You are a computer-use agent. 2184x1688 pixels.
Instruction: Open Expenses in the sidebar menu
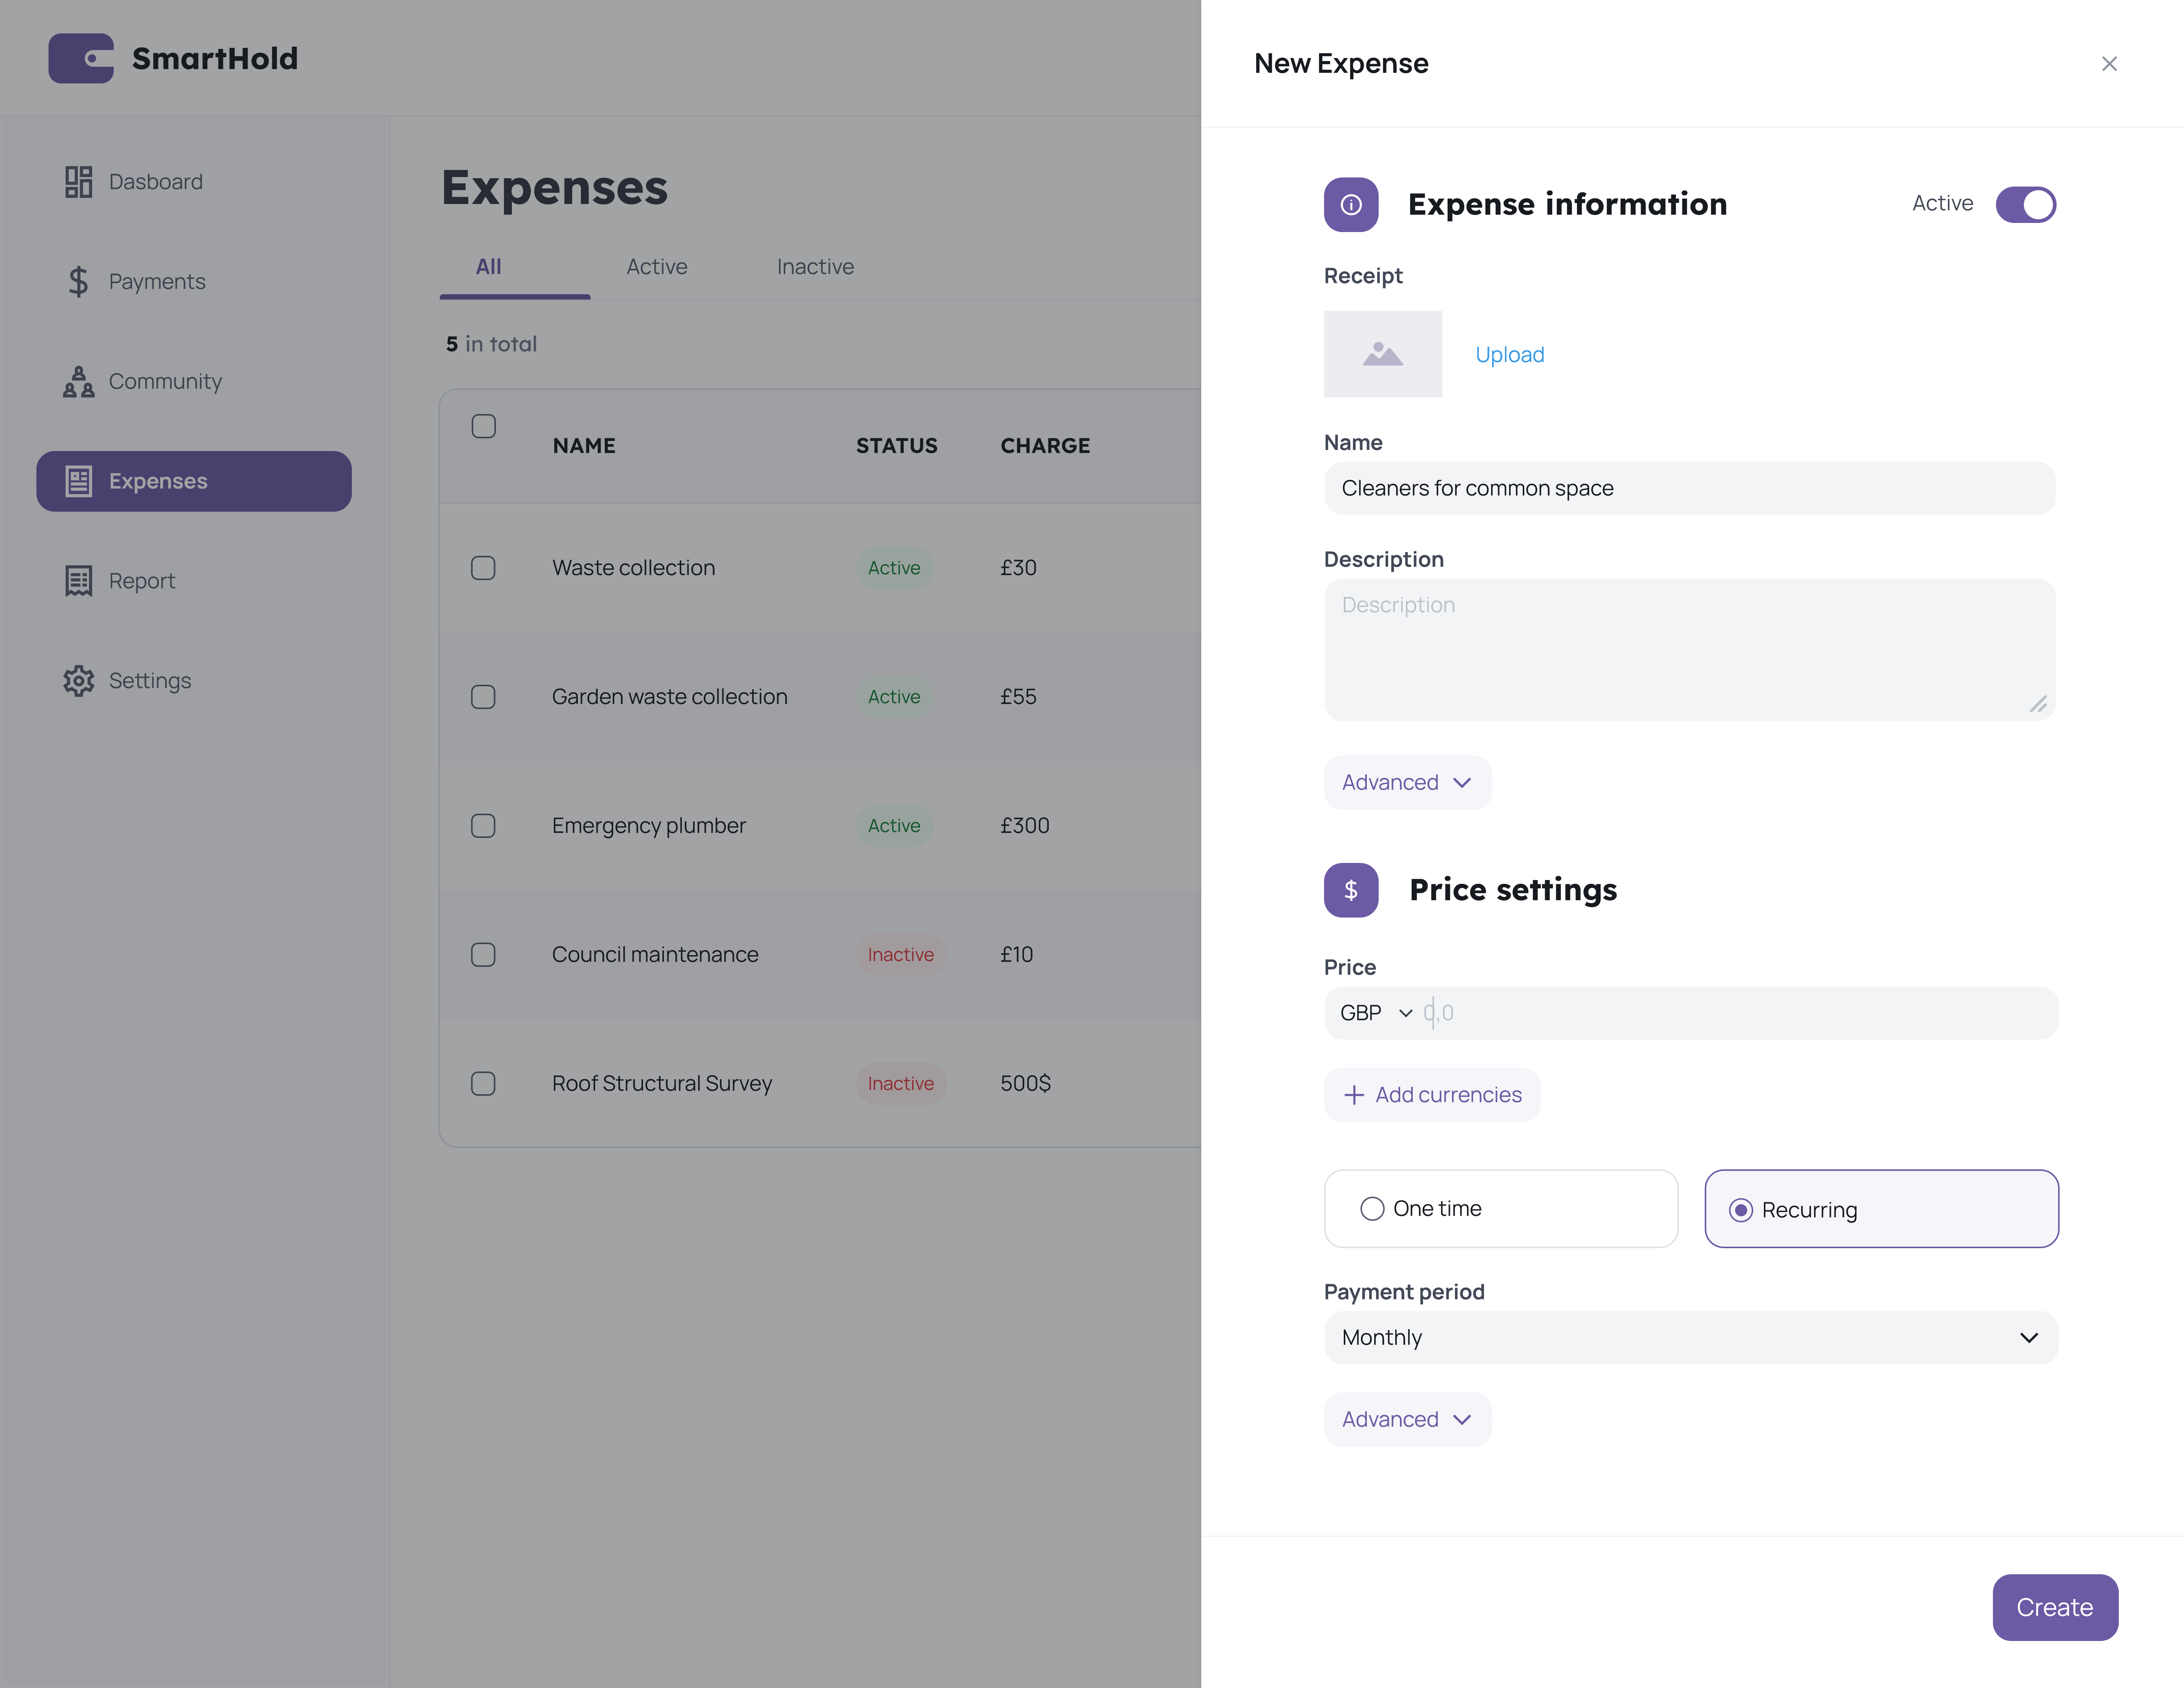coord(194,481)
